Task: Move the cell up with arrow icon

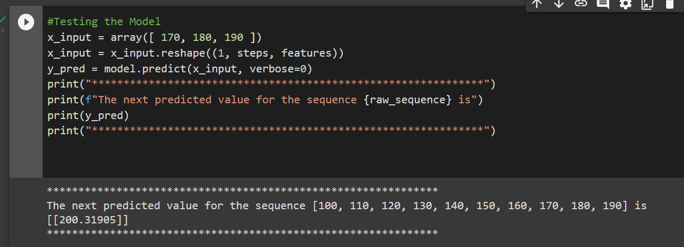Action: (x=536, y=4)
